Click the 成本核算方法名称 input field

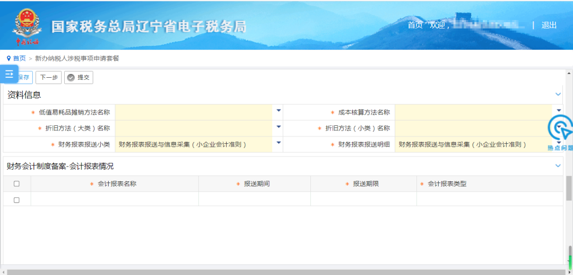[x=473, y=112]
